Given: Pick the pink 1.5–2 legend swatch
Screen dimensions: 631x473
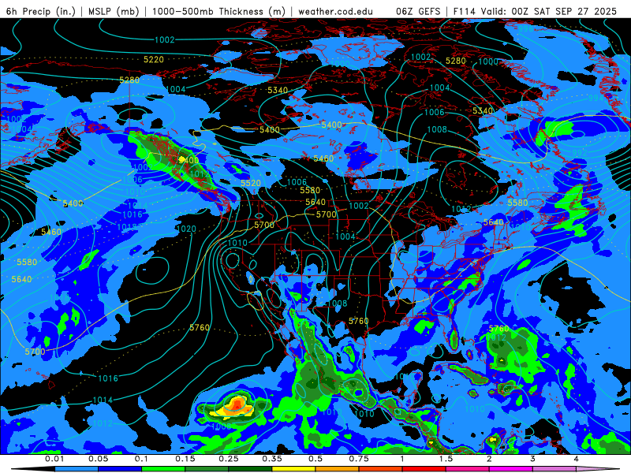Looking at the screenshot, I should 467,469.
